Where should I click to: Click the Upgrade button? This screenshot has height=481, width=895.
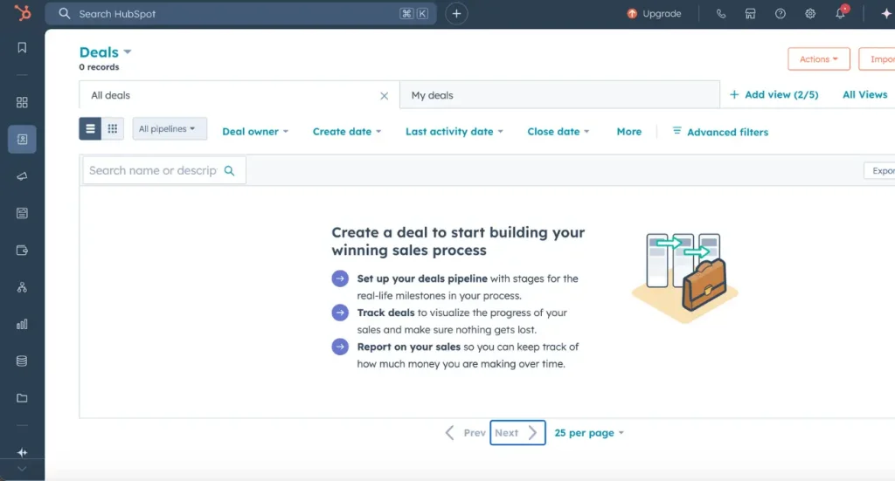(x=654, y=14)
